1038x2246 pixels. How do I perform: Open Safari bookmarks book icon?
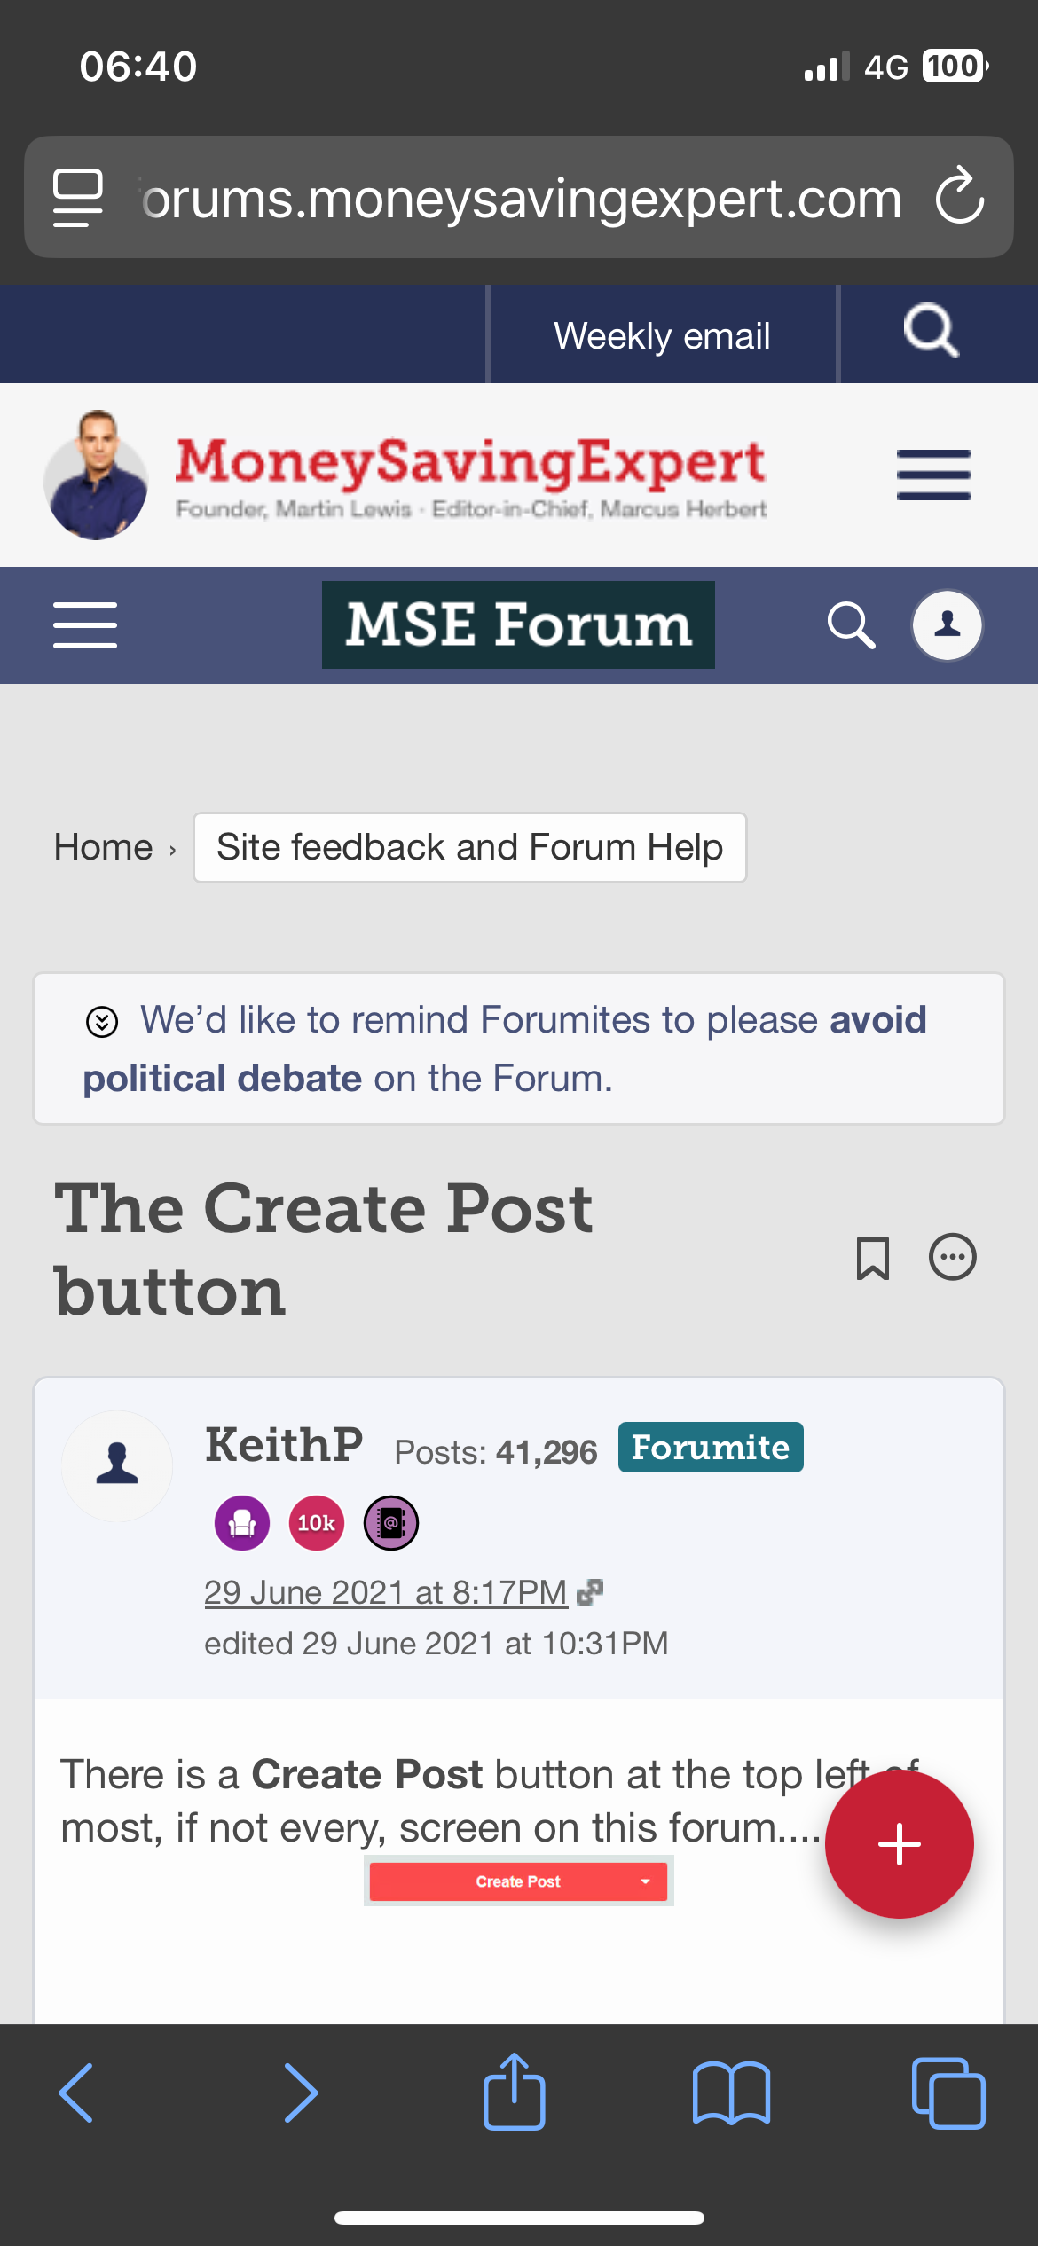click(731, 2093)
